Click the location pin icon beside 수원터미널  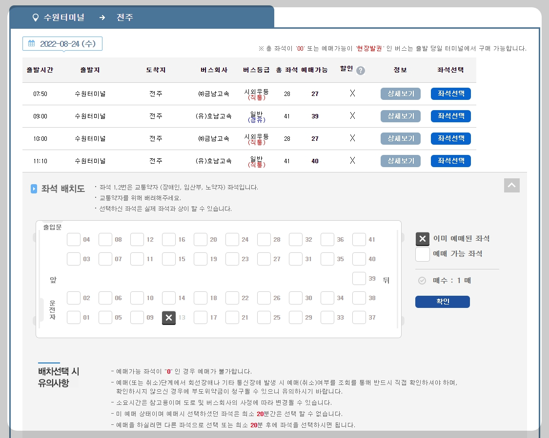click(35, 16)
